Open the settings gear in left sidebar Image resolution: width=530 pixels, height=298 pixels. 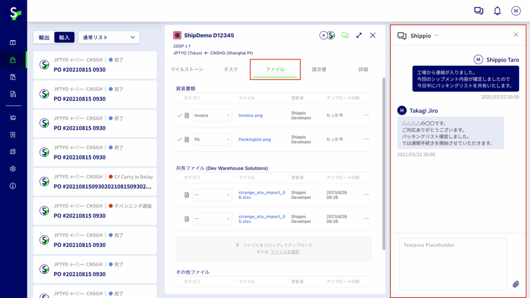(x=13, y=169)
